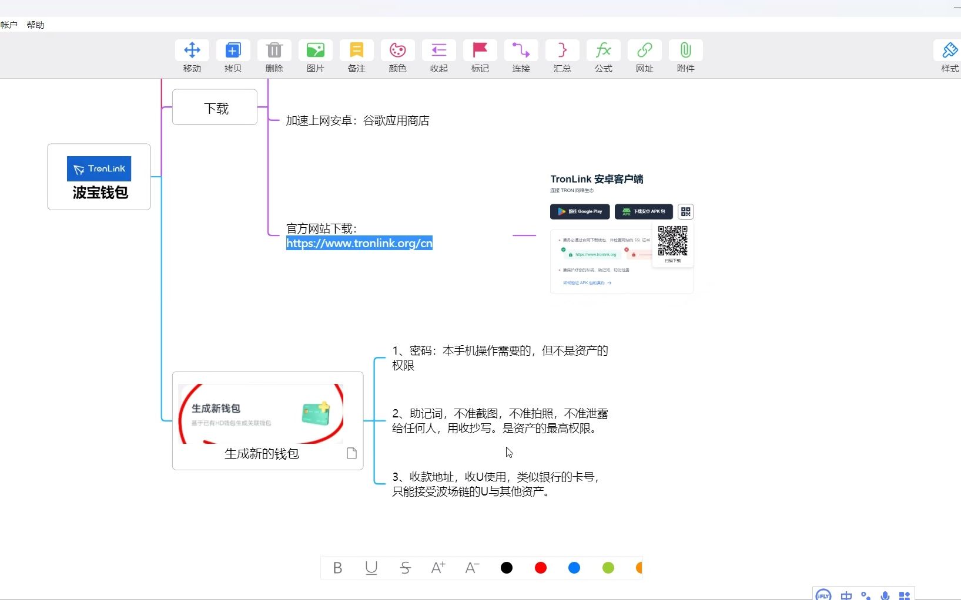Click the tronlink.org/cn URL text
This screenshot has height=600, width=961.
pos(359,243)
